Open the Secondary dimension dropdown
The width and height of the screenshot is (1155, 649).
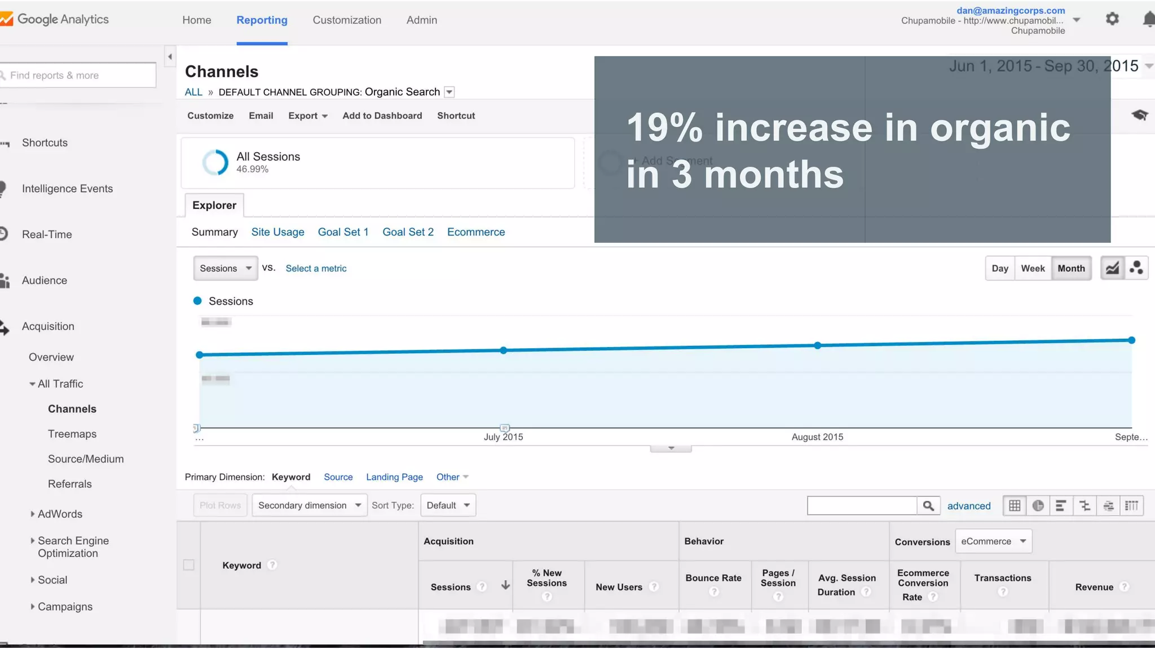tap(310, 505)
